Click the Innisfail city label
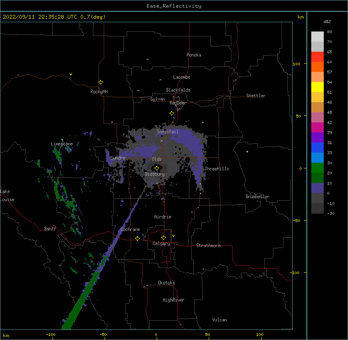The height and width of the screenshot is (340, 348). coord(168,132)
